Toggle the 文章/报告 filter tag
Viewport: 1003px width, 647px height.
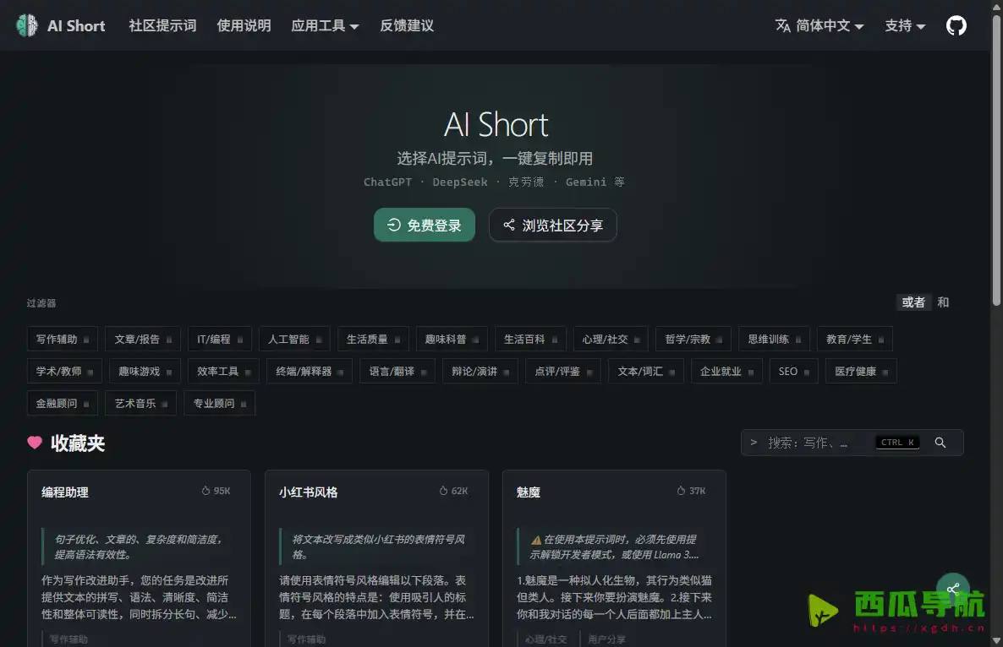pyautogui.click(x=143, y=340)
